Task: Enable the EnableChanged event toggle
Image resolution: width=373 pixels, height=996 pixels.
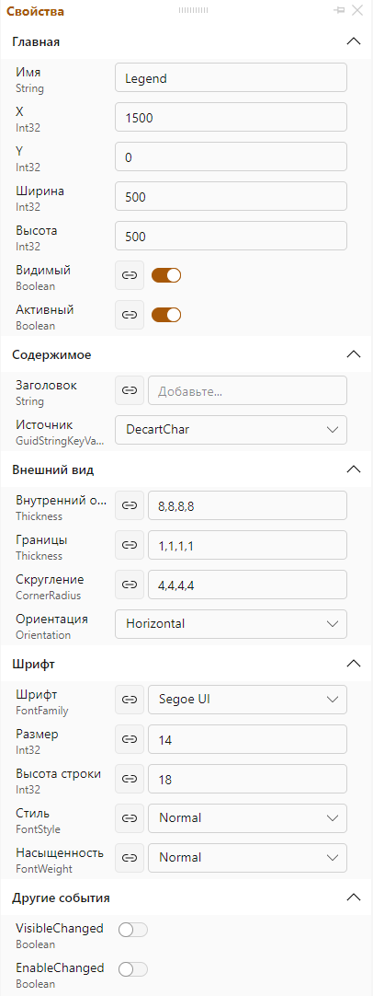Action: point(133,969)
